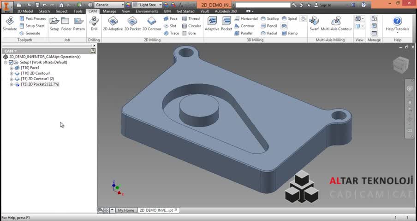The image size is (417, 221).
Task: Click the Save icon in quick access toolbar
Action: (37, 5)
